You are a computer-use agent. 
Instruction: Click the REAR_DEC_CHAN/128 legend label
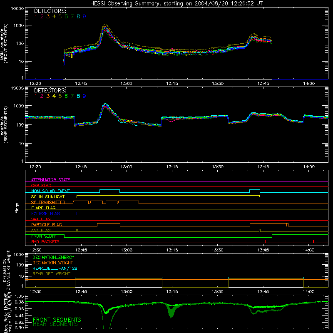pos(55,268)
